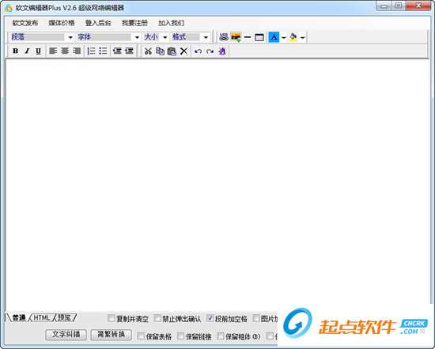
Task: Open the 加入我们 menu
Action: (x=171, y=23)
